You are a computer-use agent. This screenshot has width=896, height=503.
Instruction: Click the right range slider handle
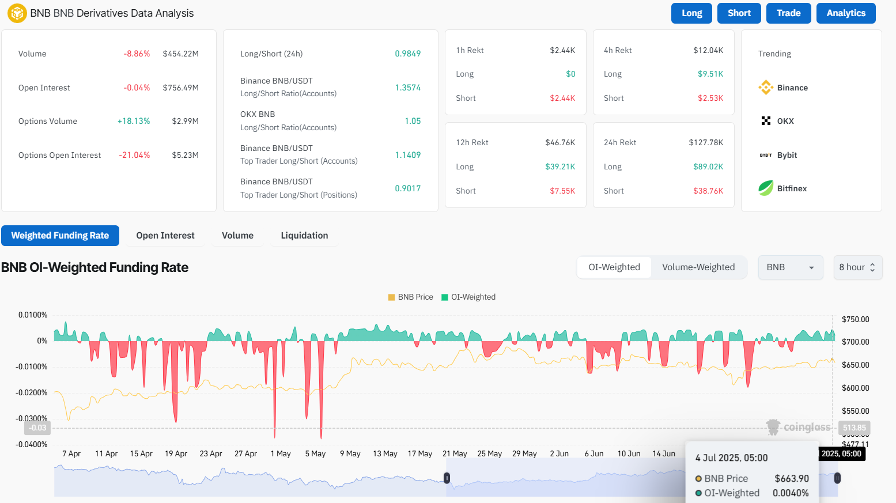pos(837,478)
